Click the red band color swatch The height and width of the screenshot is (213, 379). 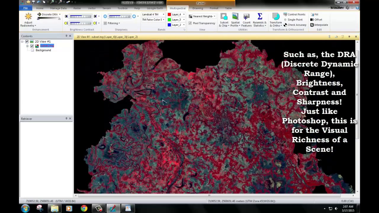[169, 14]
